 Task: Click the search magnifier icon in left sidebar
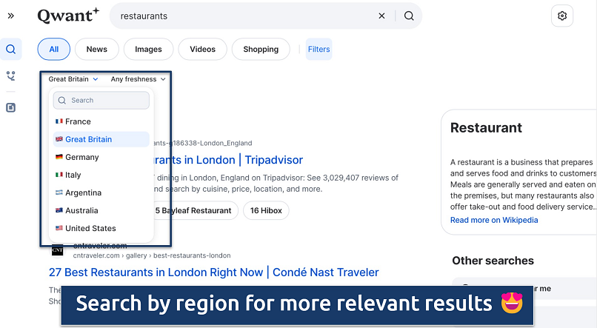coord(11,50)
